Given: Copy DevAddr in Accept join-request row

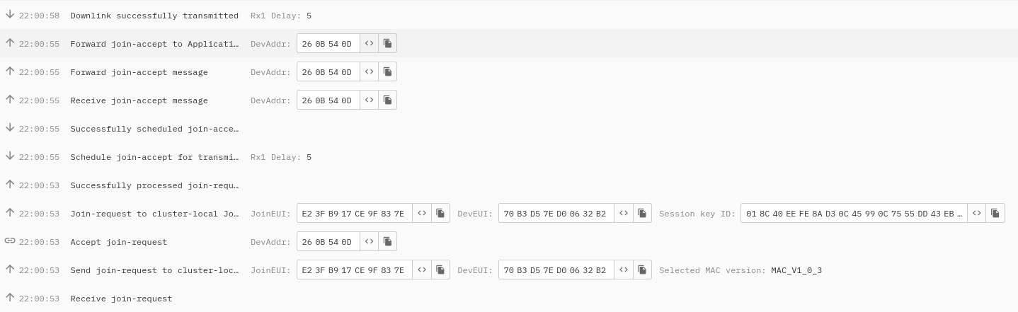Looking at the screenshot, I should coord(387,242).
